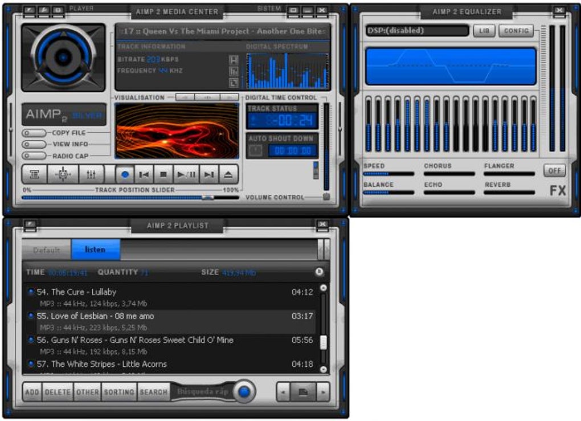Click the vertical volume control slider

(x=326, y=147)
